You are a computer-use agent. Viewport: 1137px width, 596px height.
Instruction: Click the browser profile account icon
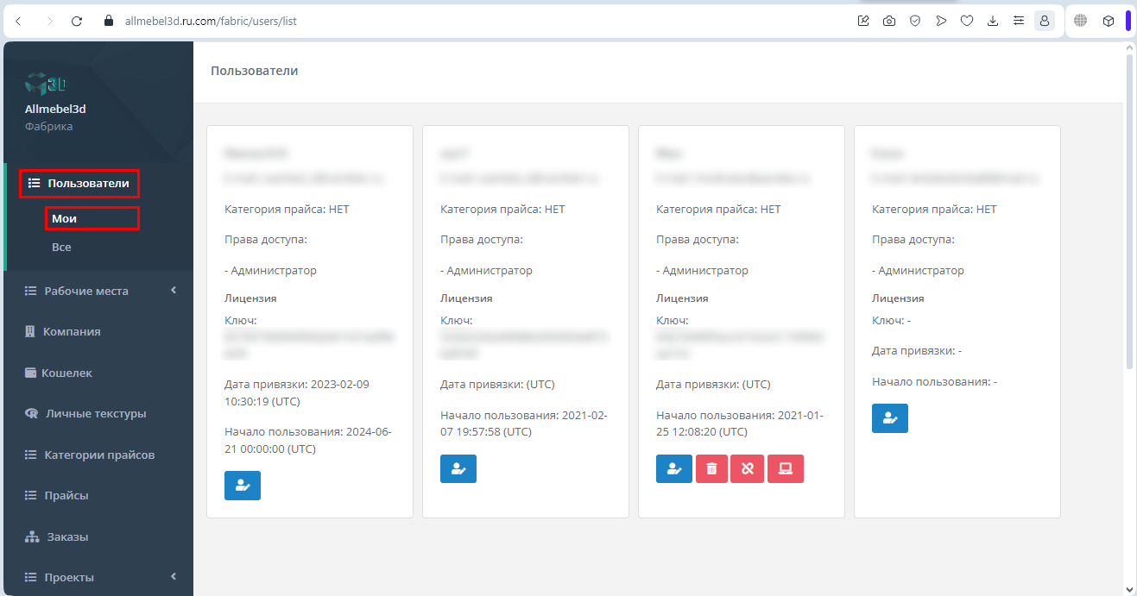[1045, 21]
